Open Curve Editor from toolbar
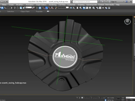 tap(87, 8)
